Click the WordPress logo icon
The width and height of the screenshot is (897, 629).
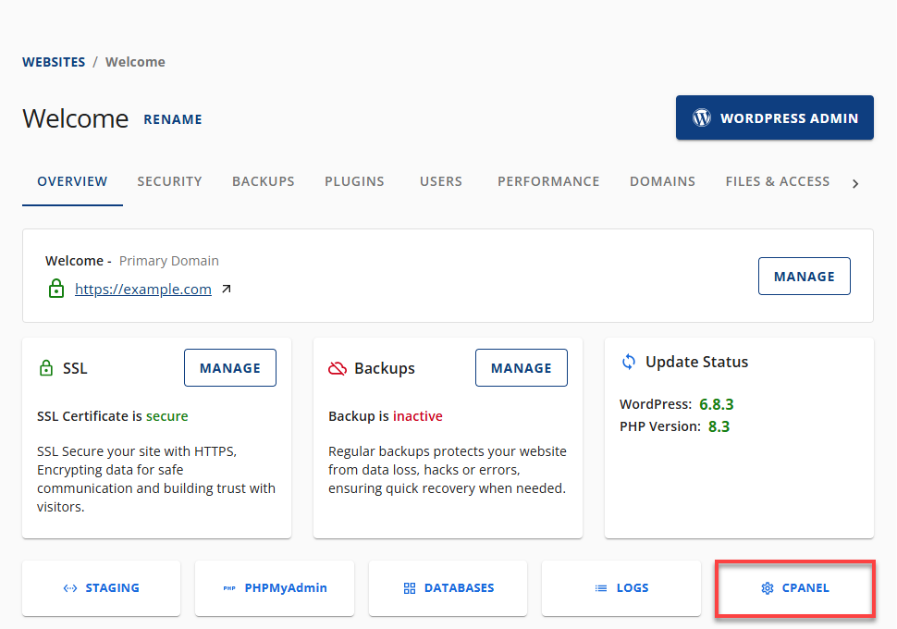click(x=702, y=117)
